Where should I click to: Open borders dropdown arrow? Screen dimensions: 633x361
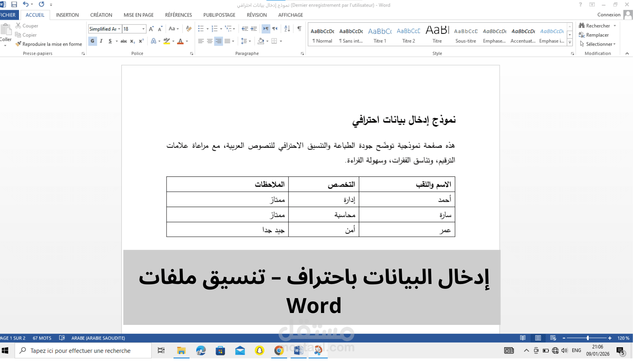point(281,41)
